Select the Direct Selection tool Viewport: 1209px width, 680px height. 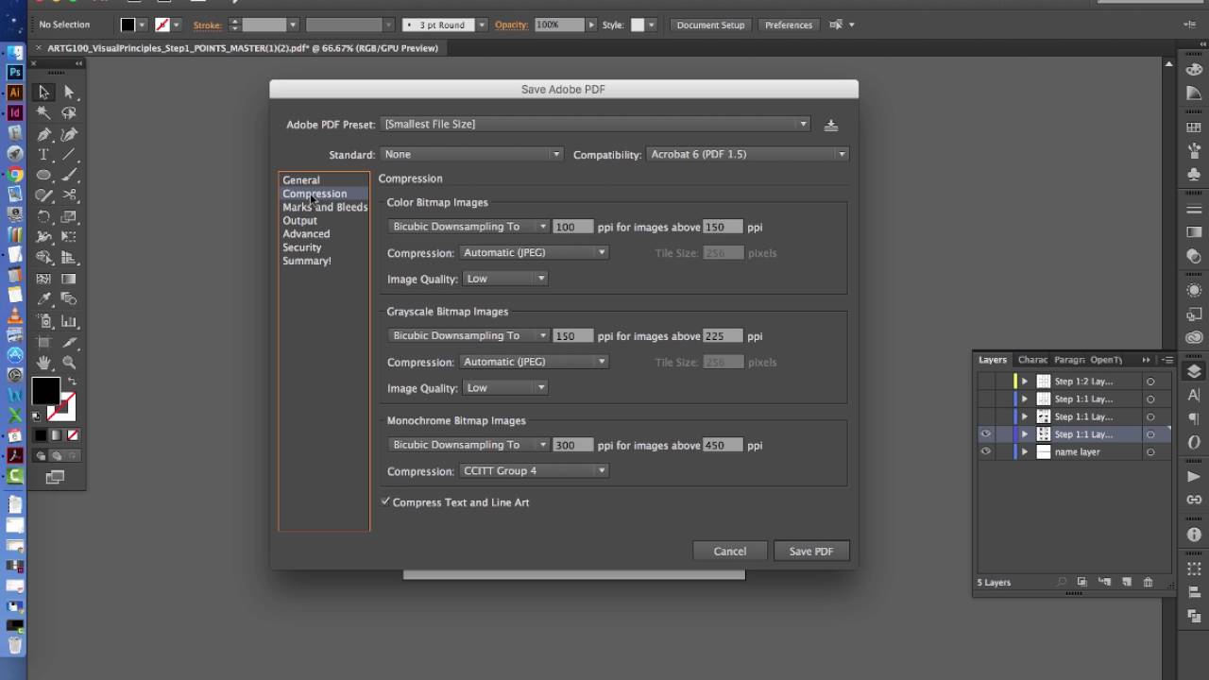click(x=69, y=92)
